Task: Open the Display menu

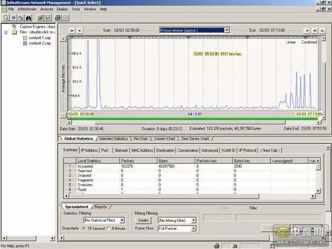Action: point(62,9)
